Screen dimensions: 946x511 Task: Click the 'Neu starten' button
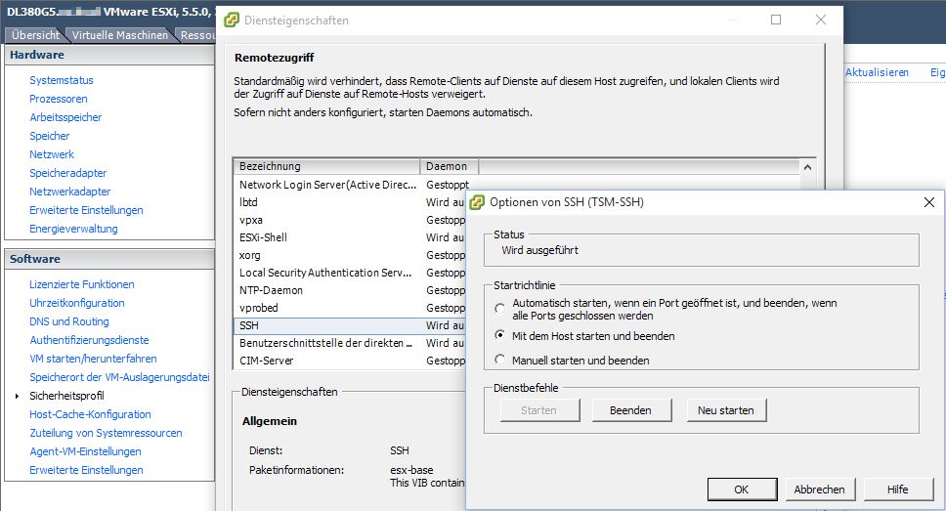[x=725, y=410]
